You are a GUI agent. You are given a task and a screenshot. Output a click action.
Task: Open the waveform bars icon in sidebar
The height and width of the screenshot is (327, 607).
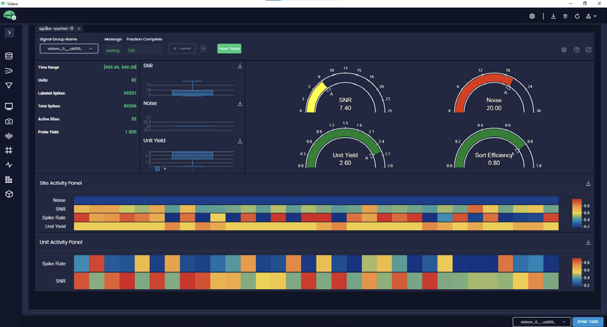(x=9, y=136)
